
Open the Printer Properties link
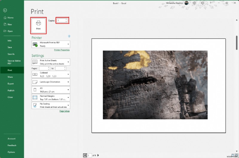[x=62, y=50]
